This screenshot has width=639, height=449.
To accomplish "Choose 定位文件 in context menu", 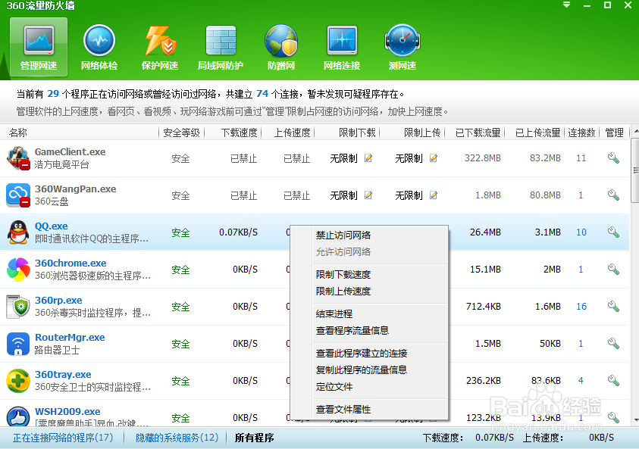I will 334,386.
